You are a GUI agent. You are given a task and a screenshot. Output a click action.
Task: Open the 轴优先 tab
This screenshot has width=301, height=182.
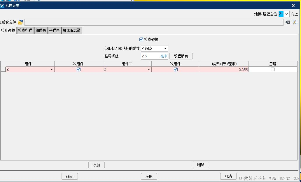pyautogui.click(x=41, y=30)
